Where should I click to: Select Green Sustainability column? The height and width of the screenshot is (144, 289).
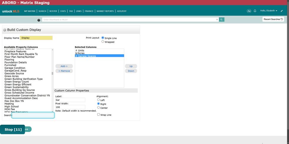click(16, 87)
